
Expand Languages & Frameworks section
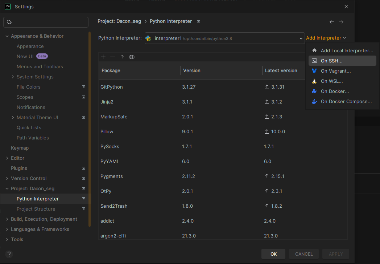pos(7,229)
